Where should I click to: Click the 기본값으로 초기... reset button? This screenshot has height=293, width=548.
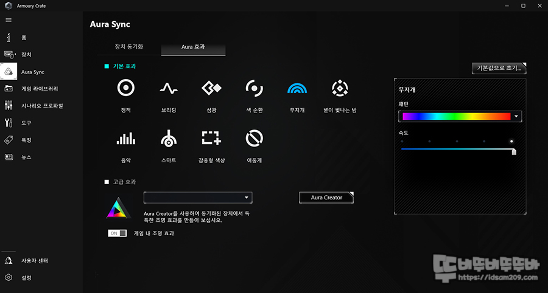point(499,68)
